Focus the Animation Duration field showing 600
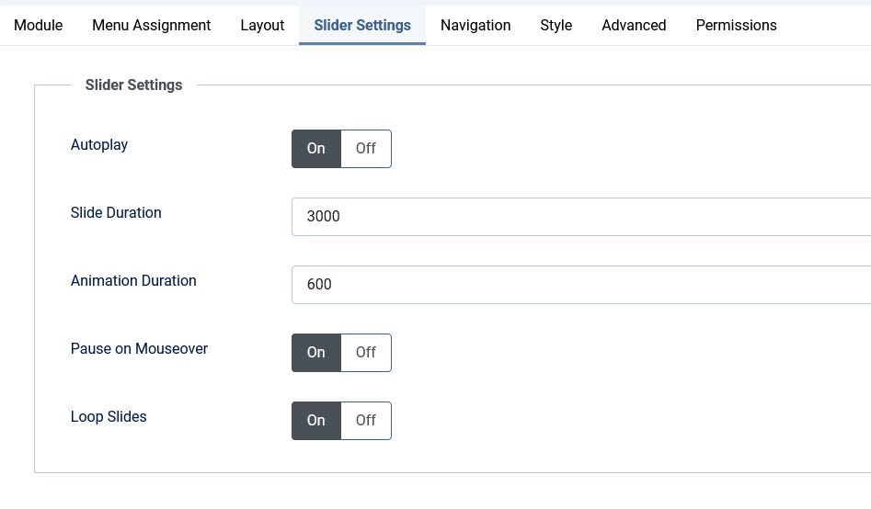 [x=579, y=285]
